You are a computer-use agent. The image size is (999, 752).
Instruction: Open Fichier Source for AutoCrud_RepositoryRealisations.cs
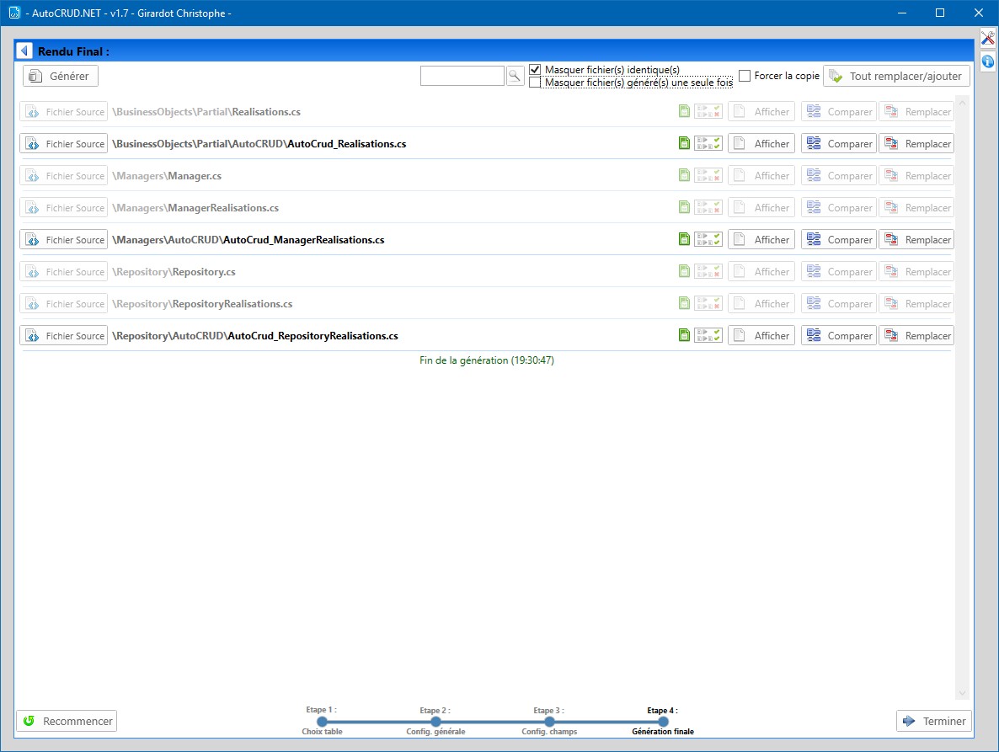(x=64, y=335)
